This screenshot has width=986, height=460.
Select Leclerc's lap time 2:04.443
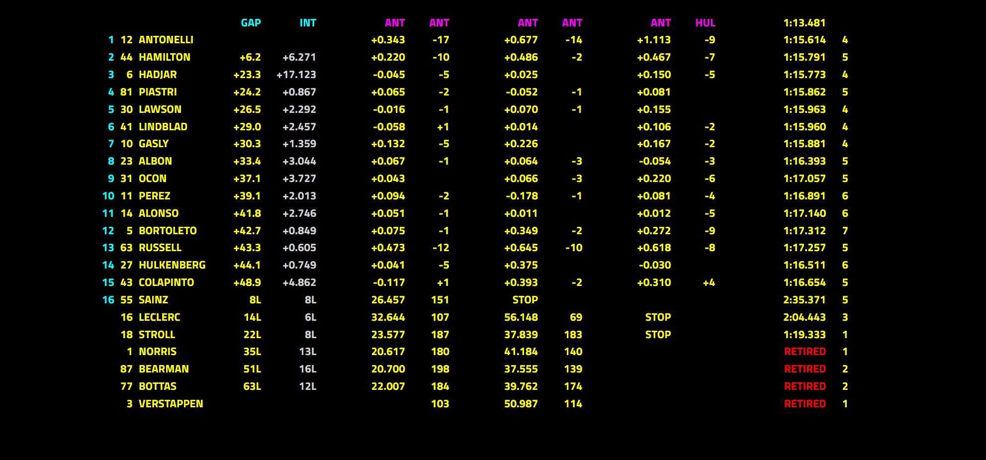pos(805,317)
